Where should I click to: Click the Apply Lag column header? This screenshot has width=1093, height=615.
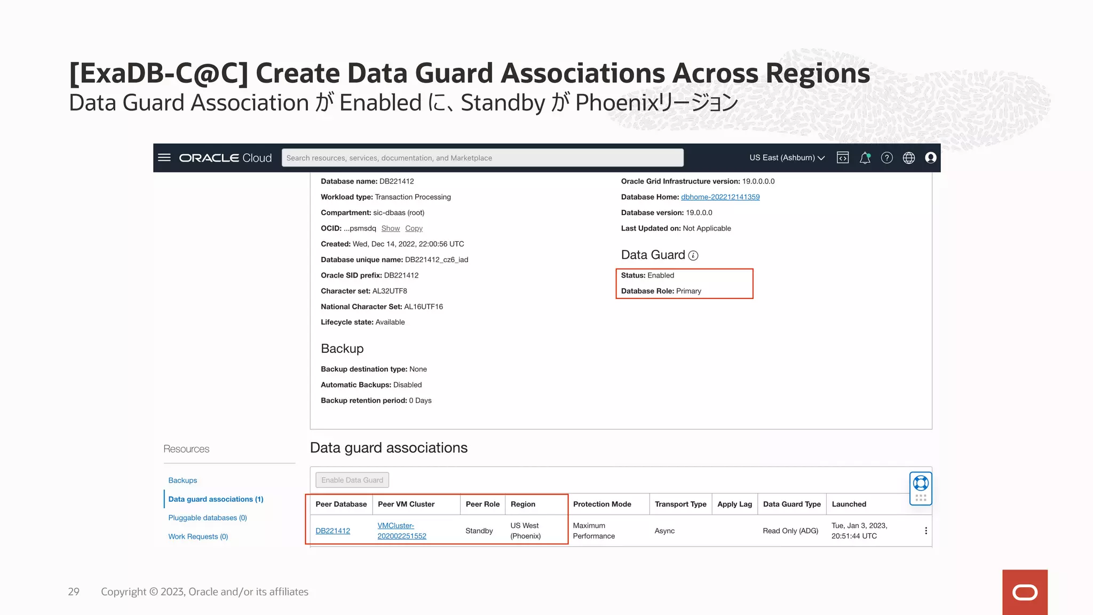pyautogui.click(x=734, y=504)
